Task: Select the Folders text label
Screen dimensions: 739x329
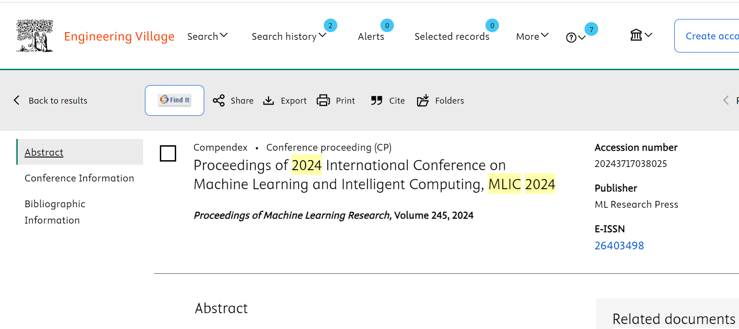Action: coord(450,100)
